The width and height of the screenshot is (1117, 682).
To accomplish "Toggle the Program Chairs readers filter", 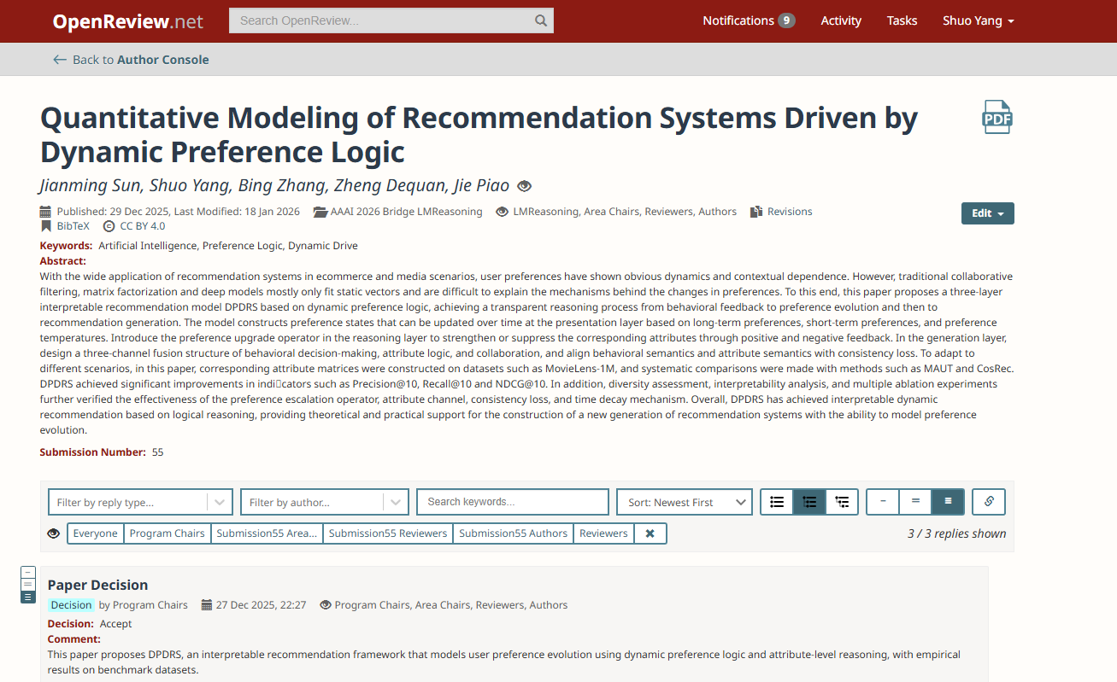I will (x=167, y=533).
